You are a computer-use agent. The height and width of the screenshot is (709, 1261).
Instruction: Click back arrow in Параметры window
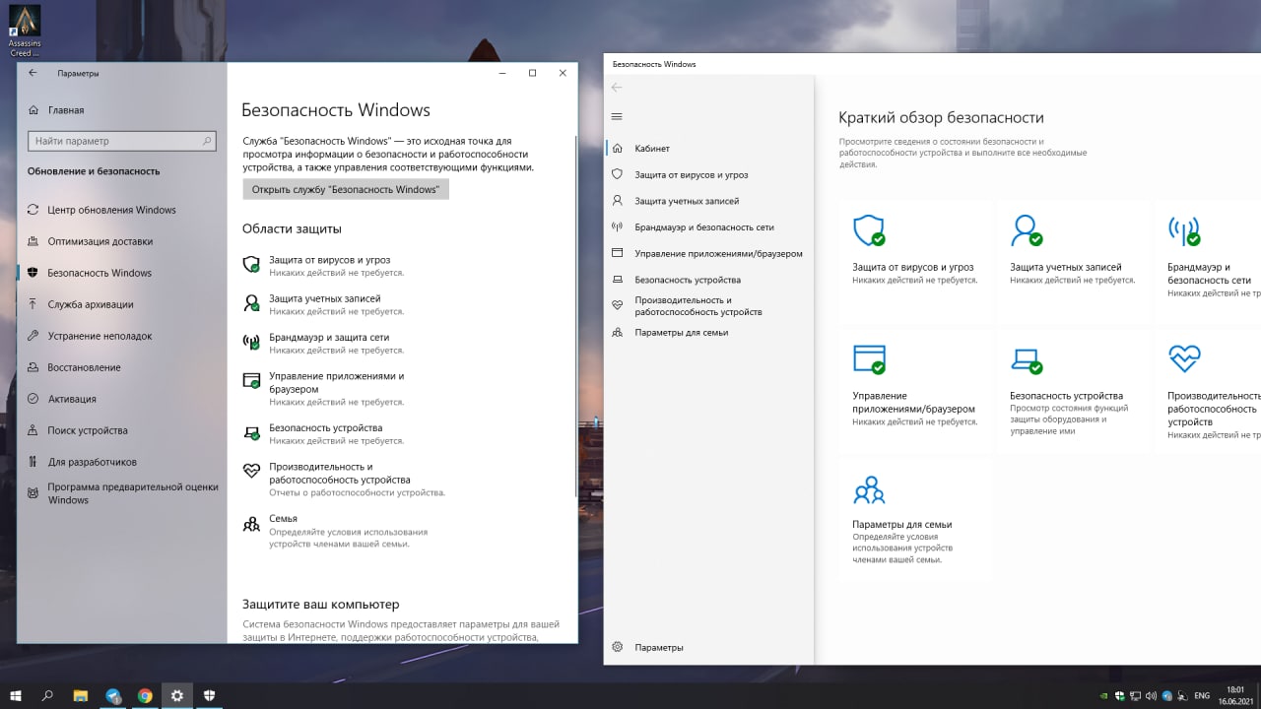click(x=33, y=73)
